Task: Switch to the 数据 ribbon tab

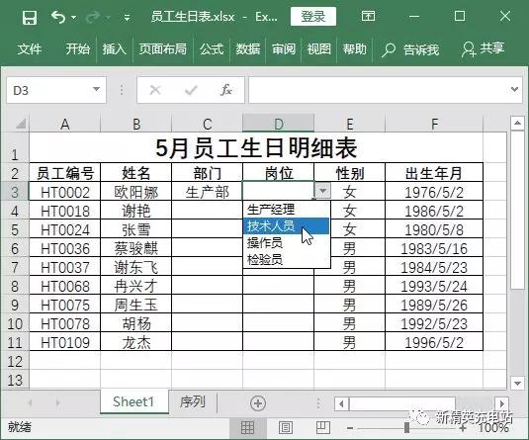Action: pyautogui.click(x=248, y=49)
